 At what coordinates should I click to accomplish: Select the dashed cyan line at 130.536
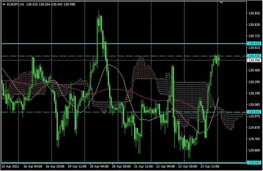tap(124, 56)
